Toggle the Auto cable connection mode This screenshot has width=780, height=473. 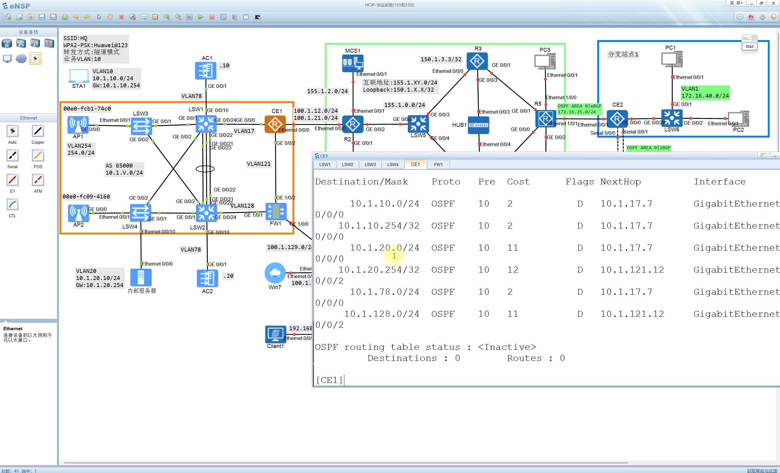click(x=12, y=131)
